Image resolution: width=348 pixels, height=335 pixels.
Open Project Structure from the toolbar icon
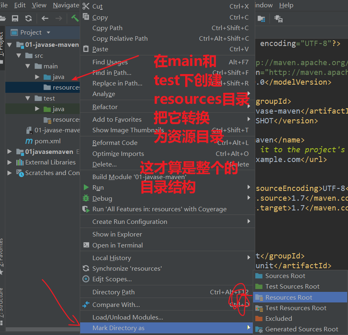[261, 19]
